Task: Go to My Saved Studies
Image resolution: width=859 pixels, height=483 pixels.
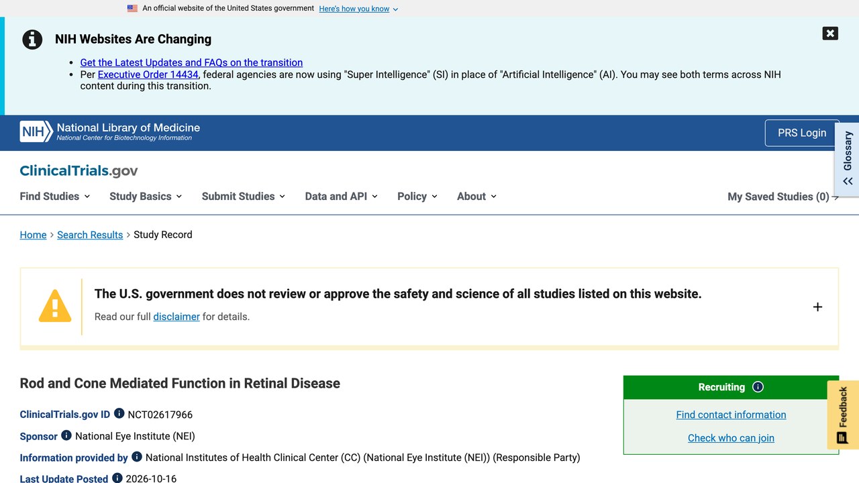Action: point(783,197)
